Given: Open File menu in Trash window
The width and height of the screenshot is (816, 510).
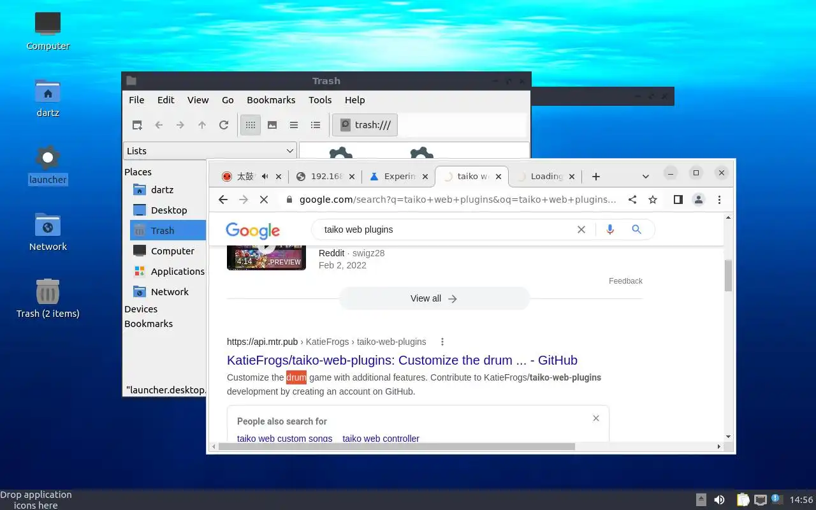Looking at the screenshot, I should pyautogui.click(x=136, y=99).
